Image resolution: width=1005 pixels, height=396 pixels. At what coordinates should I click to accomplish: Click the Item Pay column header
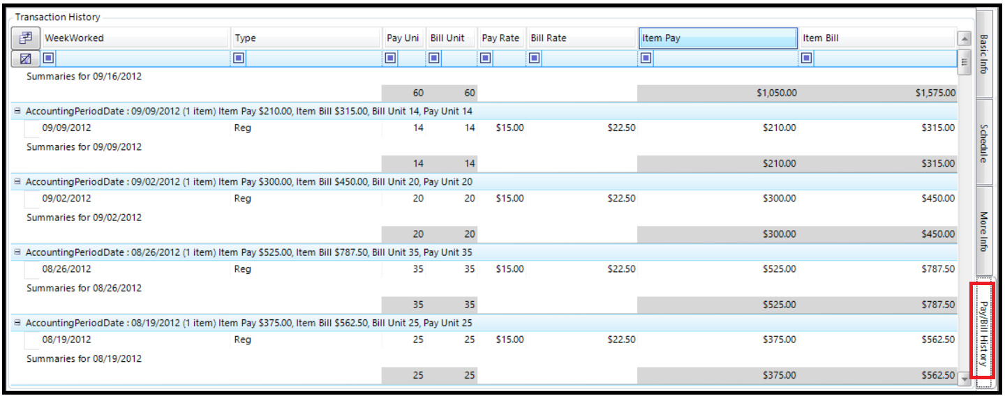coord(718,38)
